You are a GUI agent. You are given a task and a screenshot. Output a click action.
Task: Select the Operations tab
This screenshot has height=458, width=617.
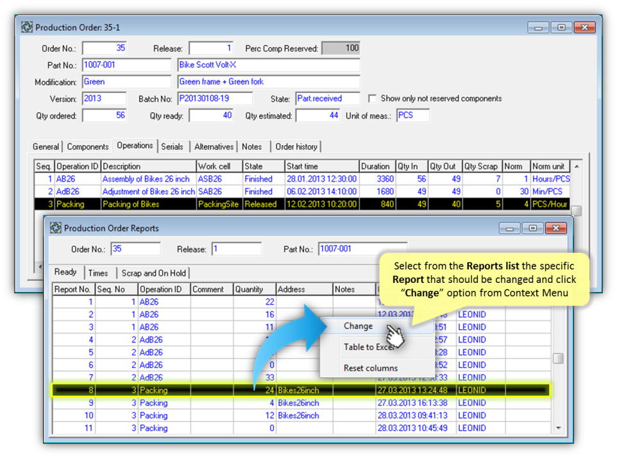(x=135, y=146)
